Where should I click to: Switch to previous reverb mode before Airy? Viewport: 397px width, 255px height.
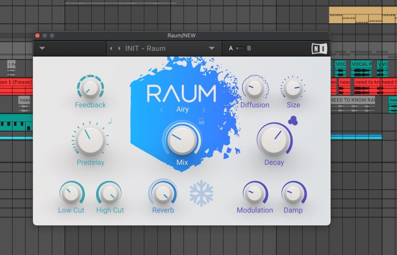[162, 110]
